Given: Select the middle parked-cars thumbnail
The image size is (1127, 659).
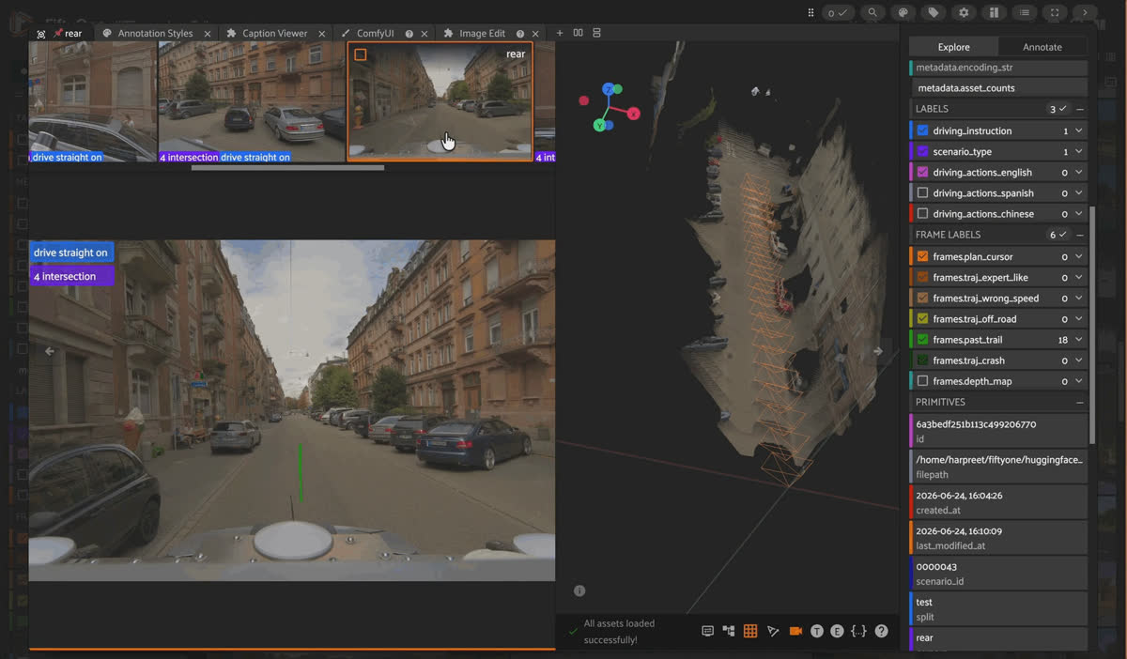Looking at the screenshot, I should click(x=252, y=101).
